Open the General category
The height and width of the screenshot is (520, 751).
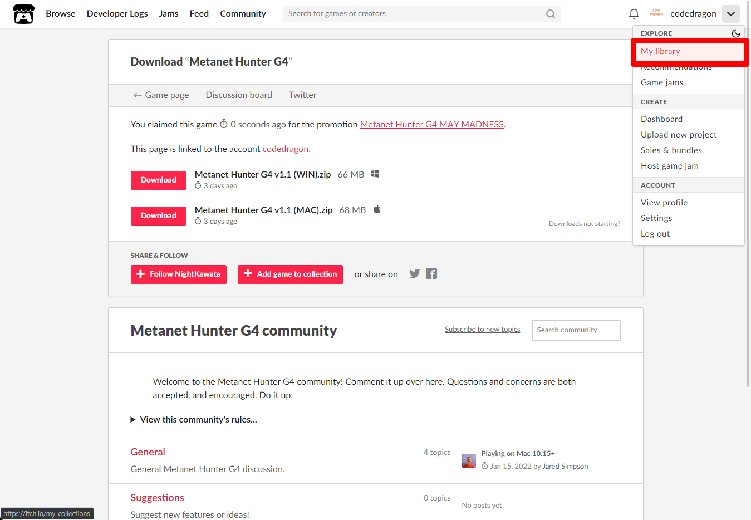tap(148, 452)
